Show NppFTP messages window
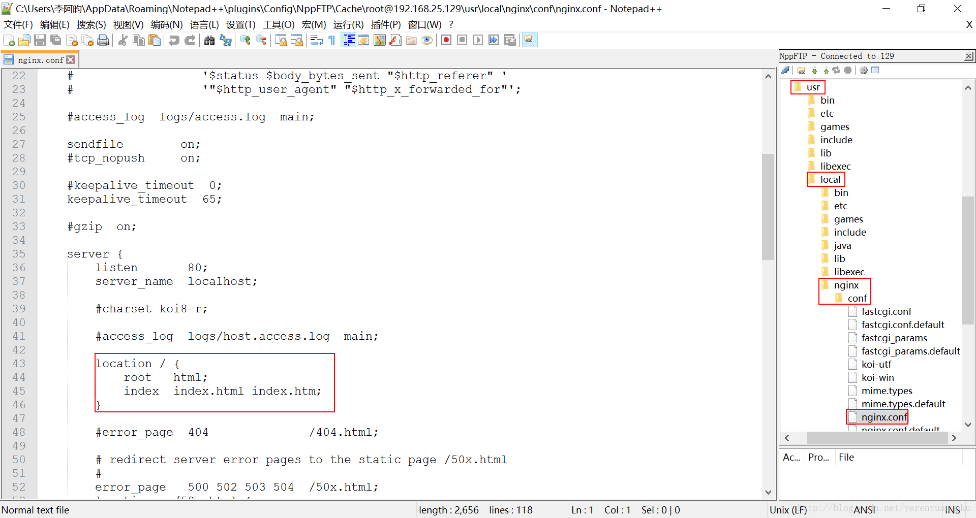This screenshot has width=976, height=518. (x=875, y=71)
